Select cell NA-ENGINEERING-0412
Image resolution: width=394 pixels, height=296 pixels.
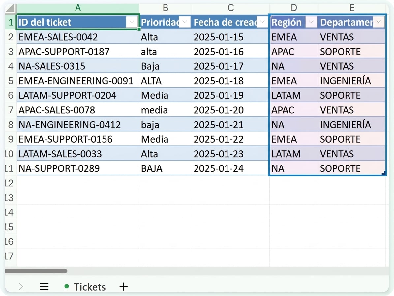(x=78, y=125)
